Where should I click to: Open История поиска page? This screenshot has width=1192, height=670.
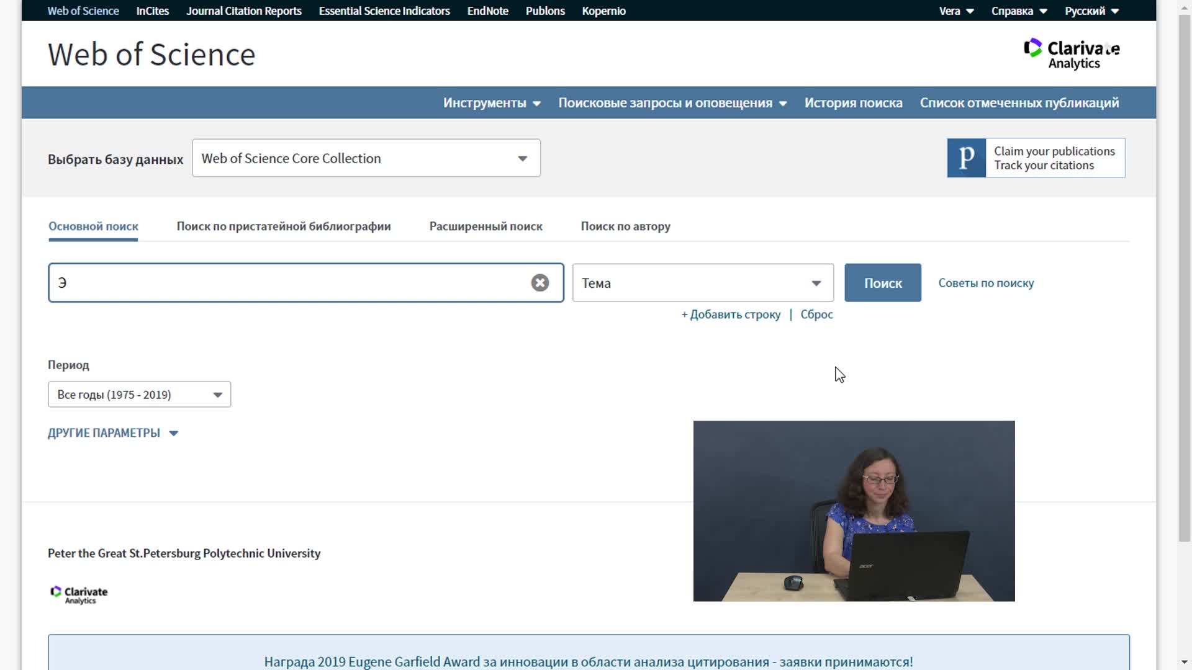click(x=853, y=103)
